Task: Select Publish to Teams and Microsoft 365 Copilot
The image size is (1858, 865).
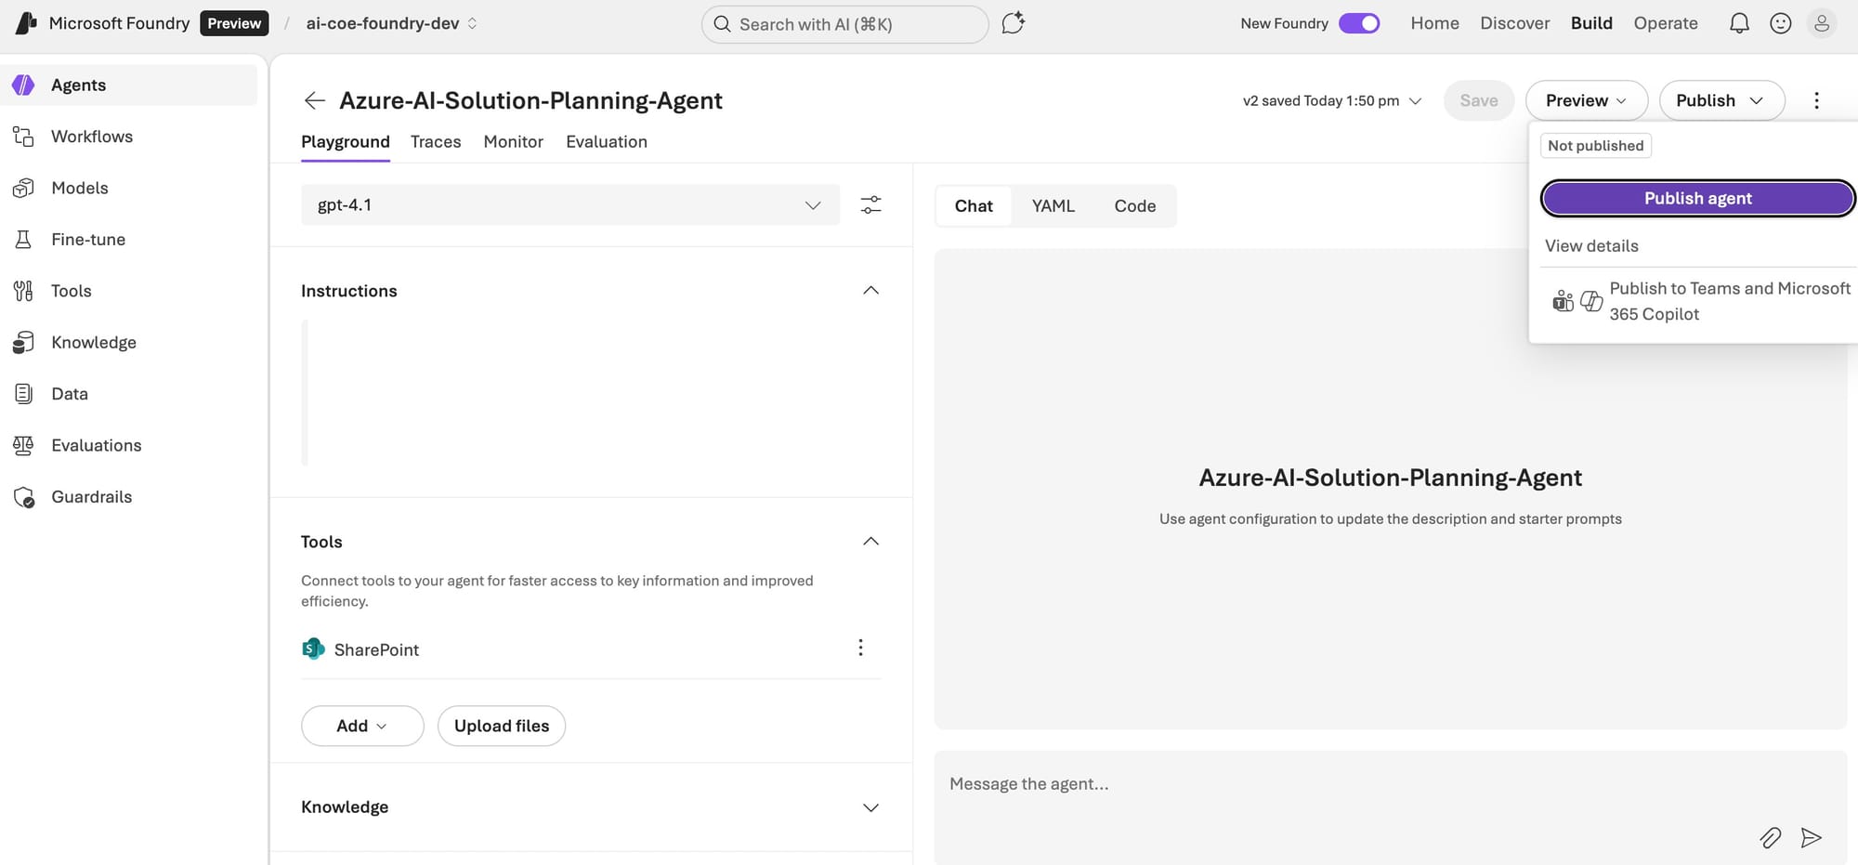Action: 1700,301
